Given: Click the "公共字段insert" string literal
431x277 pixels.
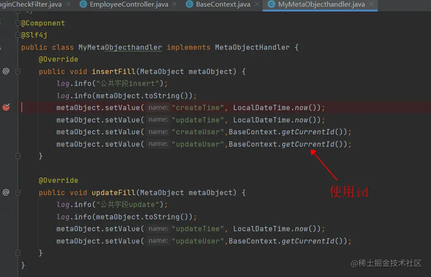Looking at the screenshot, I should pyautogui.click(x=127, y=84).
